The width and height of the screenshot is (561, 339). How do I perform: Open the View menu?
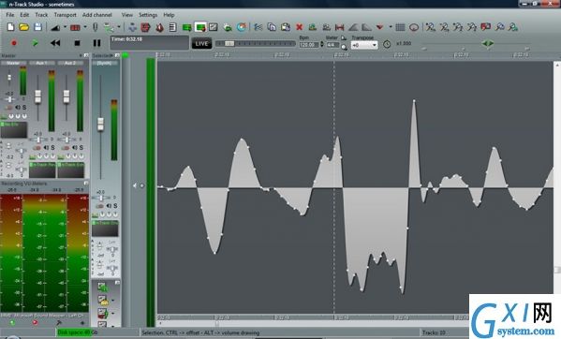tap(127, 15)
